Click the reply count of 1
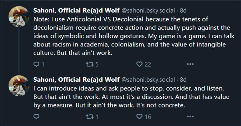This screenshot has height=126, width=241. [43, 64]
